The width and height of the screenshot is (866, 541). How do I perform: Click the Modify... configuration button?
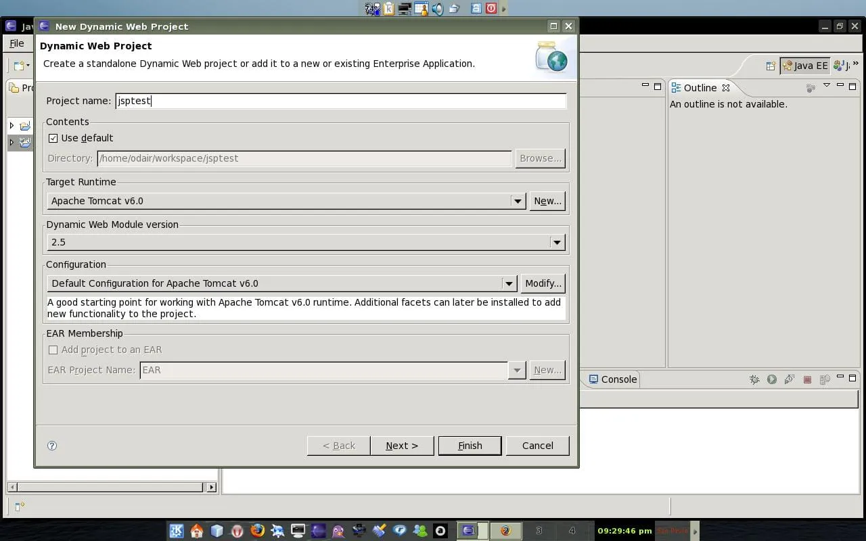[543, 283]
